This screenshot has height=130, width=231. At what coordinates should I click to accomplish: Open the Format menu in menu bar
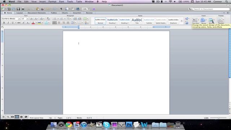52,1
